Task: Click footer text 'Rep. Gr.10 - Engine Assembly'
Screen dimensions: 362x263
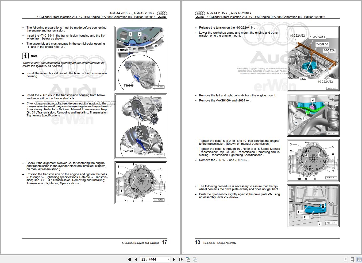Action: (x=220, y=243)
